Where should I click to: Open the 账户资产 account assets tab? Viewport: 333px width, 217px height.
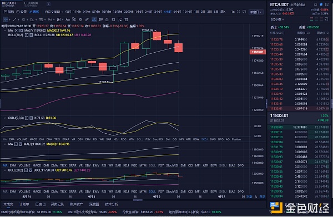coord(76,204)
